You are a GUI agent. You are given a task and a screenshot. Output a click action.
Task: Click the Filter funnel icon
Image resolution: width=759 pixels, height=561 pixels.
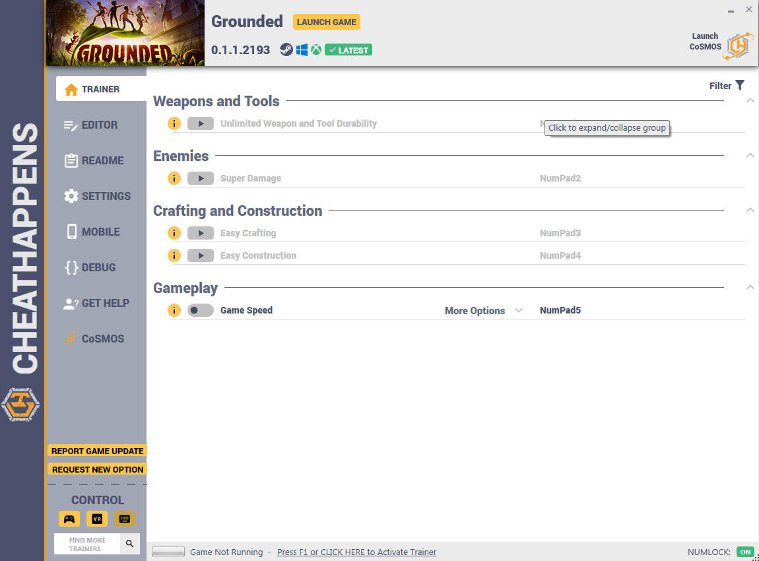pyautogui.click(x=740, y=85)
